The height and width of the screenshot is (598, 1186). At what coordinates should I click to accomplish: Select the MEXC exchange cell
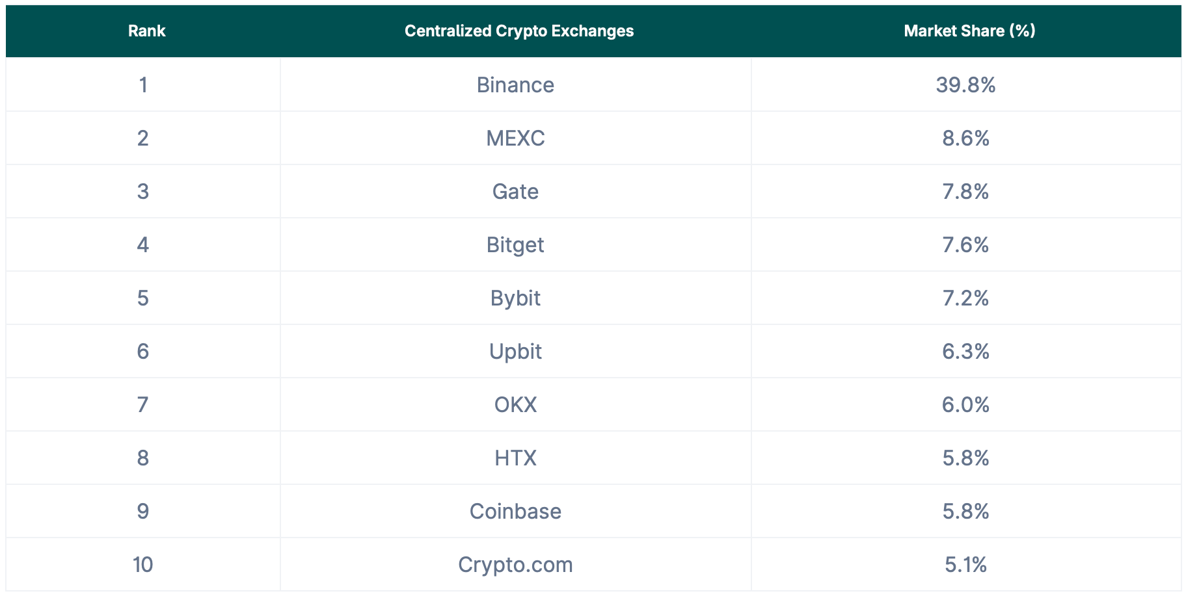515,138
